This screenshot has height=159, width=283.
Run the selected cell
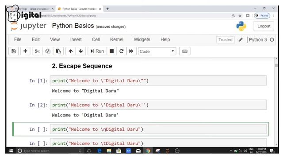click(x=97, y=51)
